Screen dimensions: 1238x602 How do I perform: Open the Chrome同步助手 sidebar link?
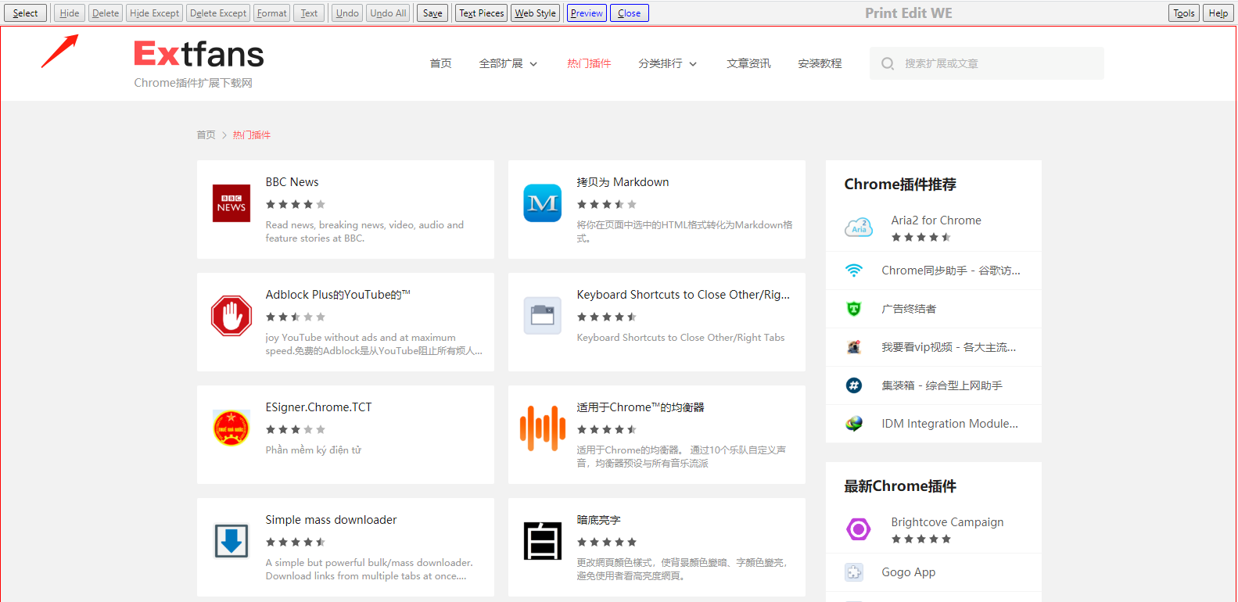(951, 271)
